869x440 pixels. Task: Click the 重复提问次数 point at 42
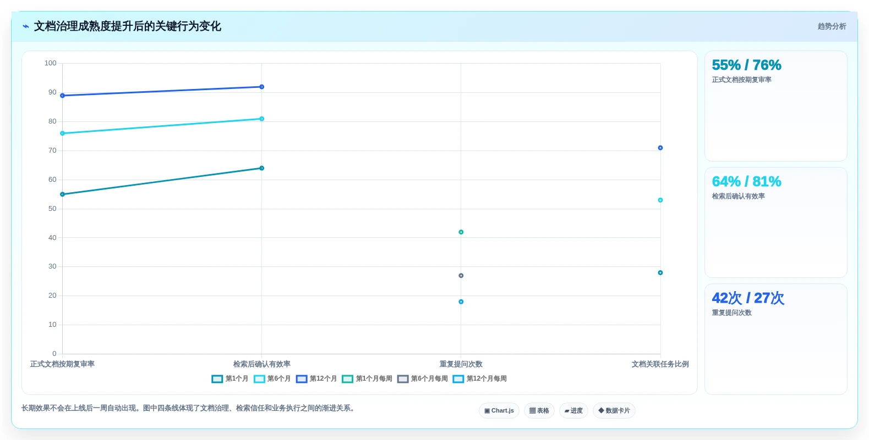coord(461,232)
